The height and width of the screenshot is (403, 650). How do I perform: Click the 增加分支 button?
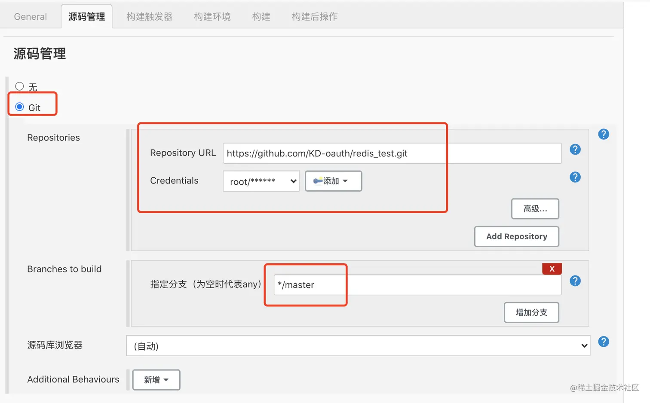(531, 312)
